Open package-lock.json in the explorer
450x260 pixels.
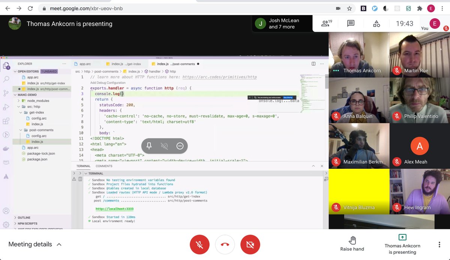[x=41, y=153]
